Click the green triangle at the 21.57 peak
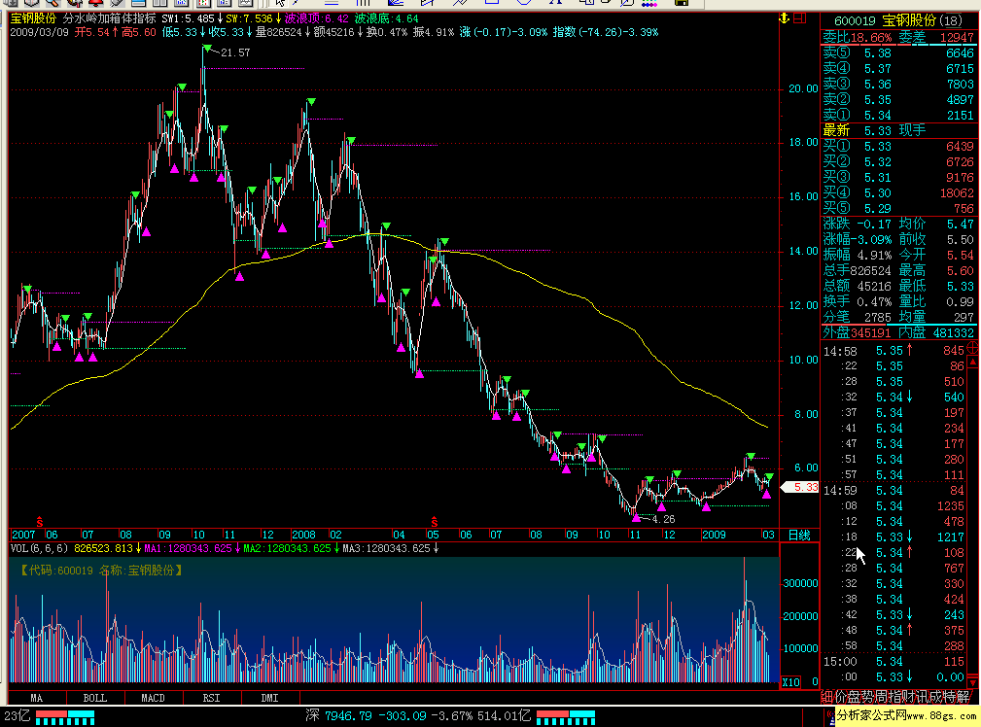Image resolution: width=981 pixels, height=727 pixels. [206, 49]
